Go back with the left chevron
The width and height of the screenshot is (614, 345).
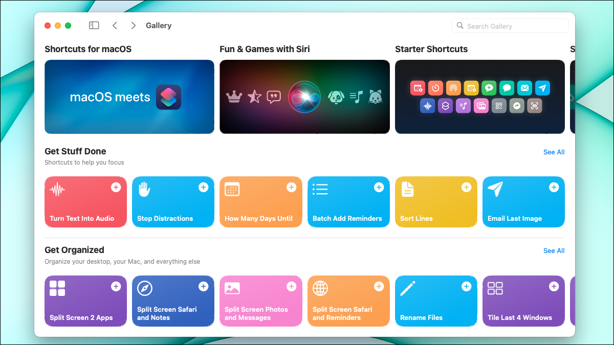[115, 26]
